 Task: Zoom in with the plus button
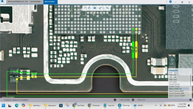tap(133, 100)
